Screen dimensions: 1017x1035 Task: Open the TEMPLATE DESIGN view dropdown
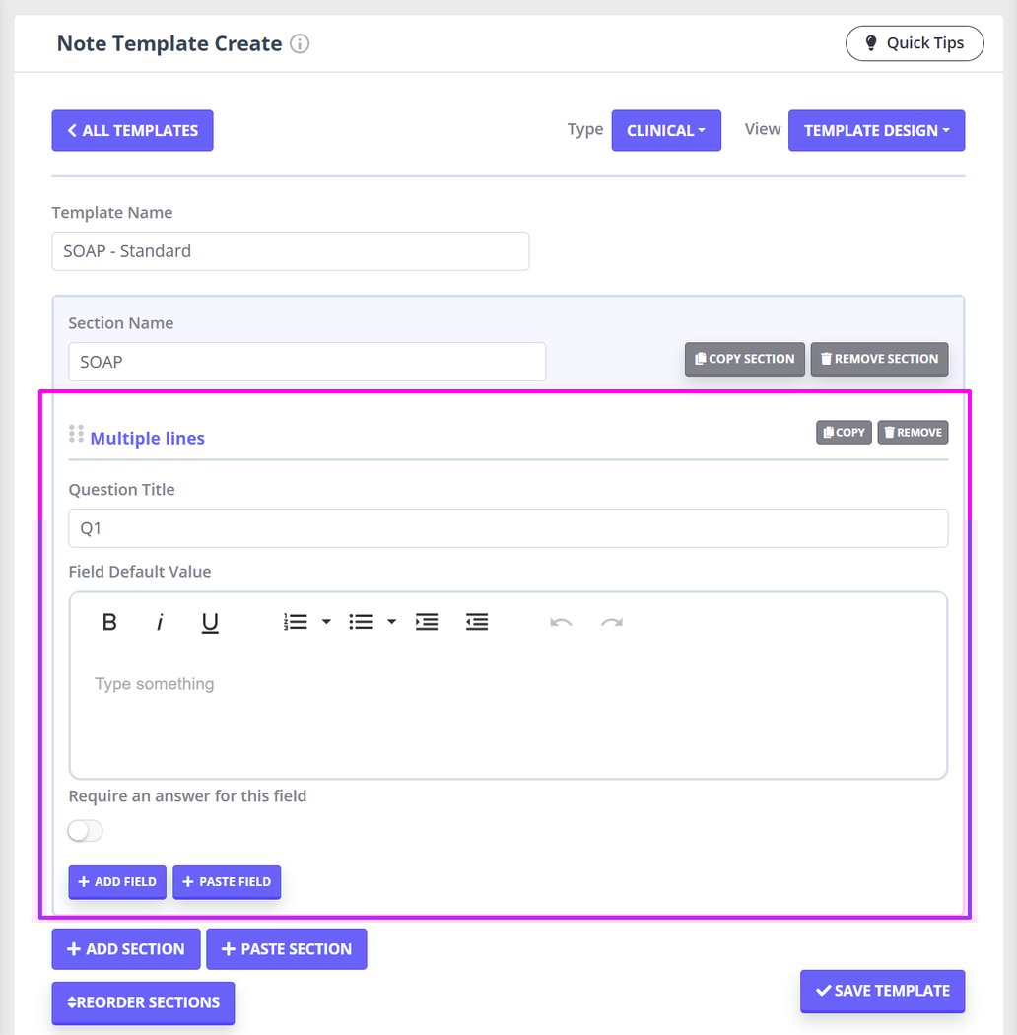click(876, 130)
